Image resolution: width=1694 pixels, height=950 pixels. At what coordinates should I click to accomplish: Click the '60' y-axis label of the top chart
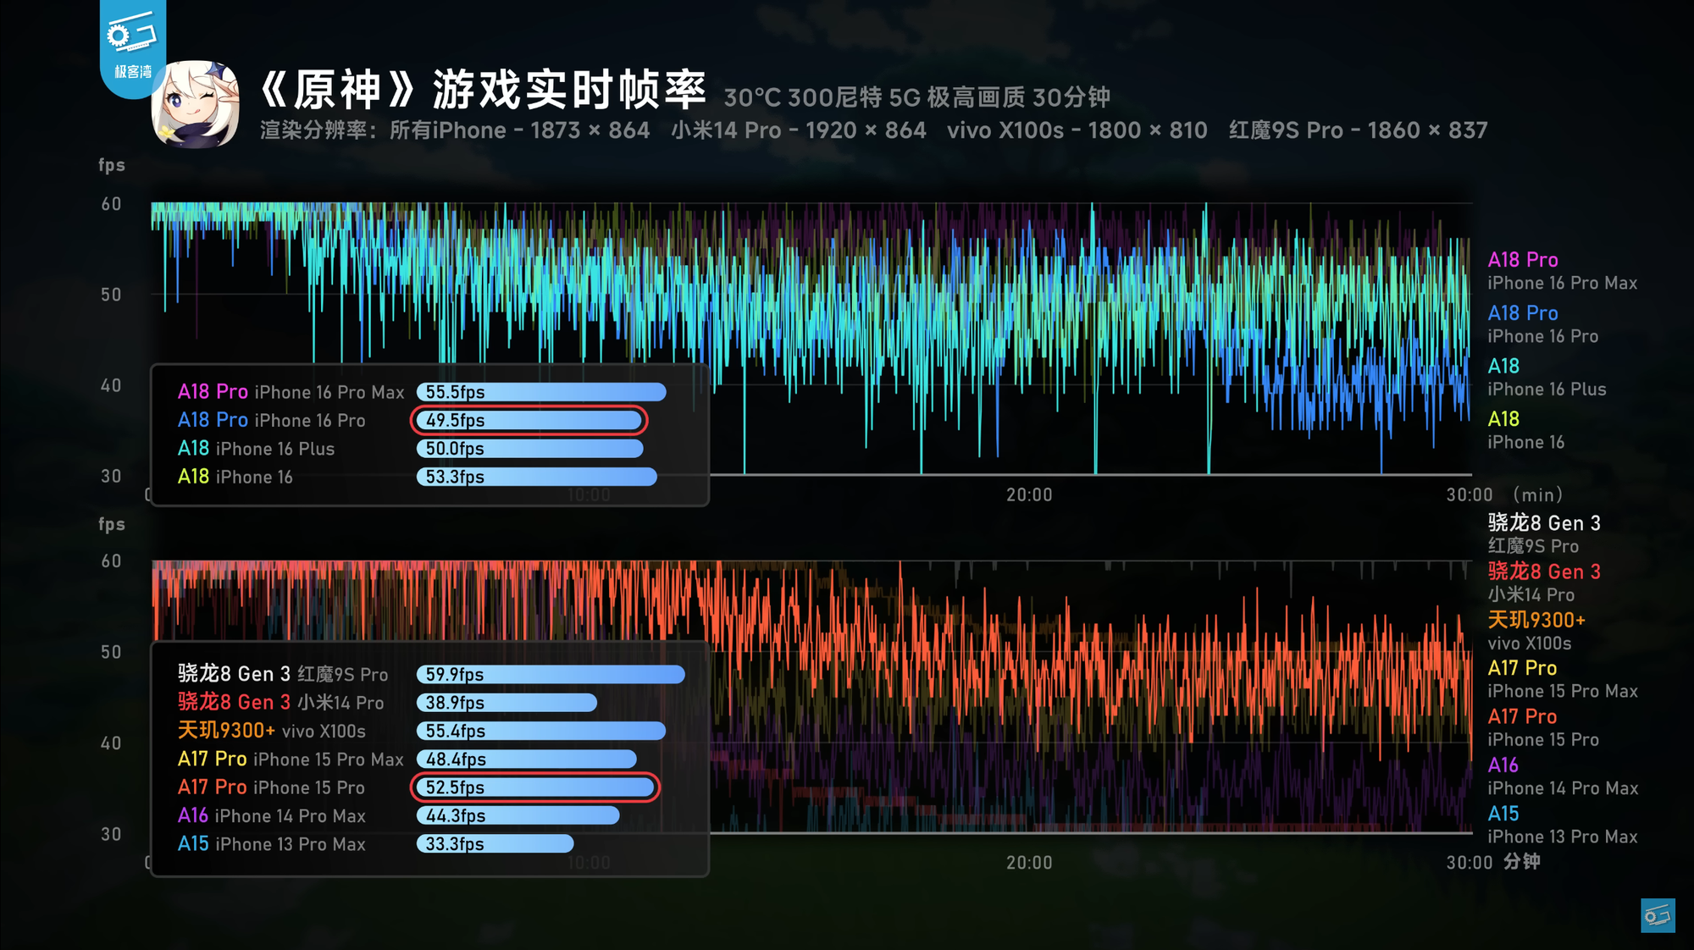111,204
